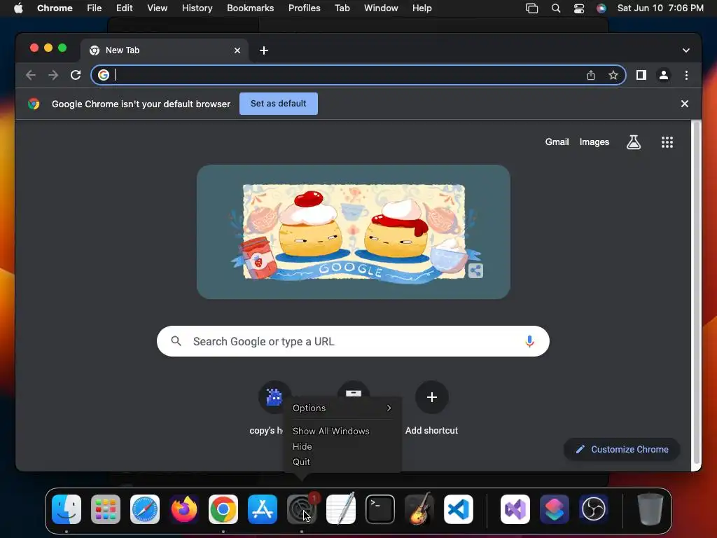Share the Google doodle

point(475,271)
